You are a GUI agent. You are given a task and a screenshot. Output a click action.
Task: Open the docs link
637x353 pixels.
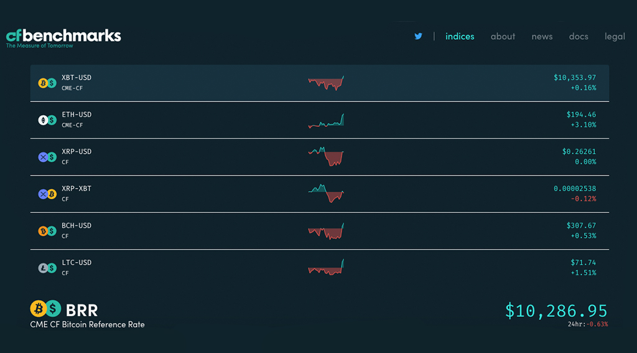click(x=579, y=36)
